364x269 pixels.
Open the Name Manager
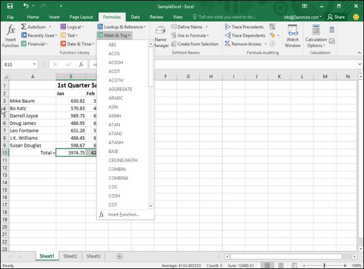pyautogui.click(x=161, y=36)
